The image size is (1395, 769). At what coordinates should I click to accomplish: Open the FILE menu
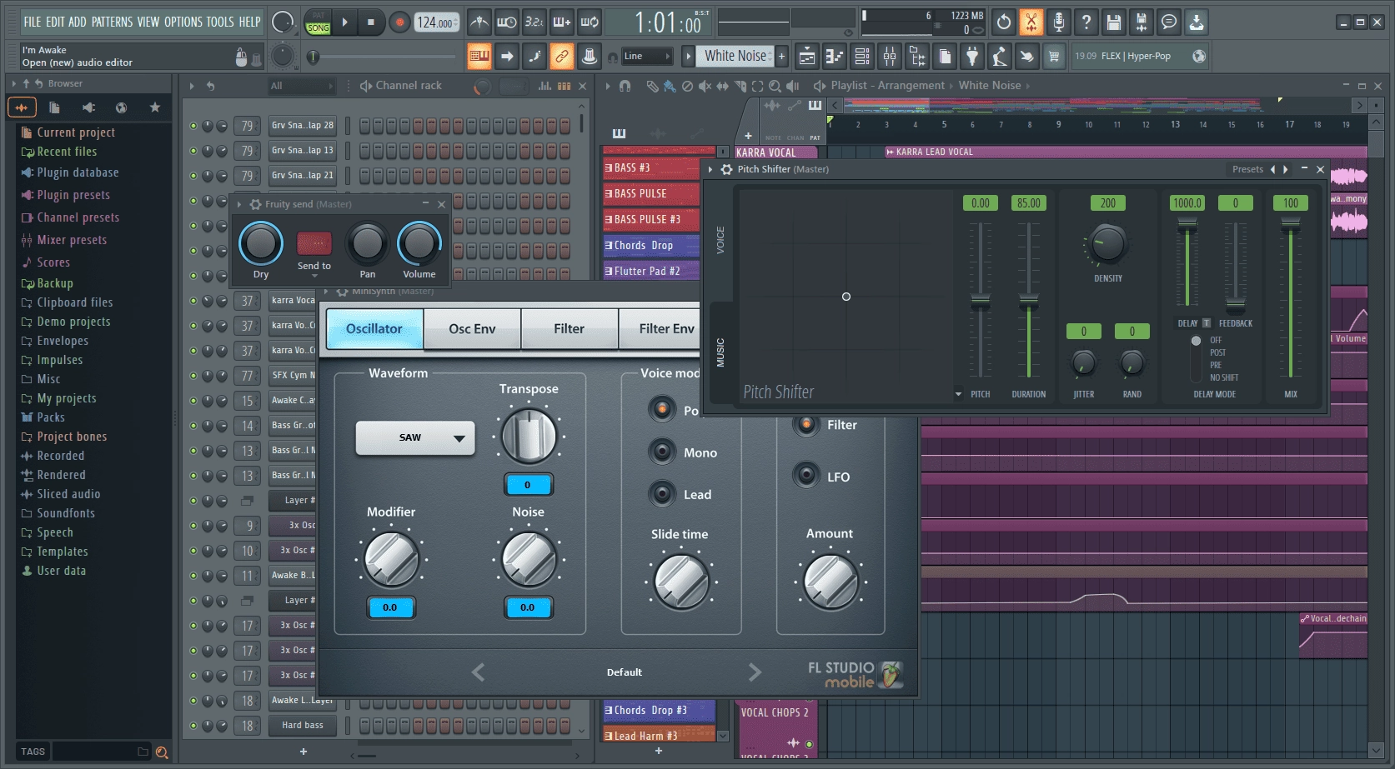tap(32, 22)
